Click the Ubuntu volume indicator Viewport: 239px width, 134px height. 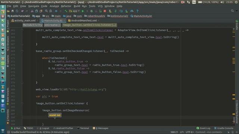pos(222,2)
